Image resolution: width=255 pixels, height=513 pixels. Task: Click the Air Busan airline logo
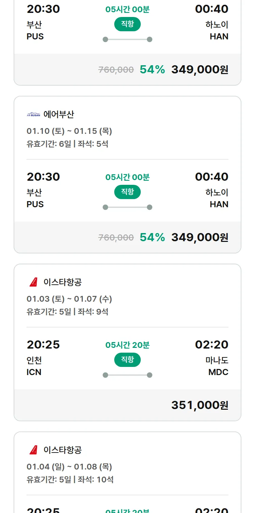(x=33, y=115)
